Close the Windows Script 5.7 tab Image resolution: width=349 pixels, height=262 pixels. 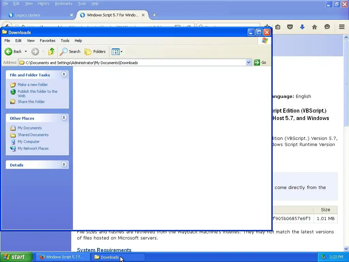[x=143, y=15]
